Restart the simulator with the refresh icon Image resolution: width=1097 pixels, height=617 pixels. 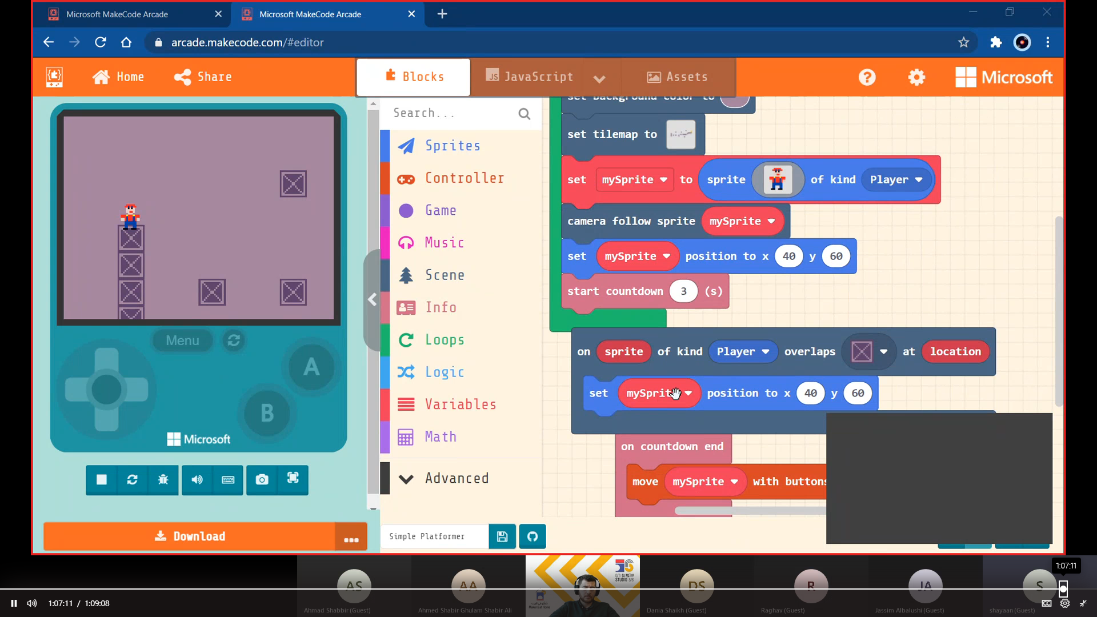click(132, 479)
